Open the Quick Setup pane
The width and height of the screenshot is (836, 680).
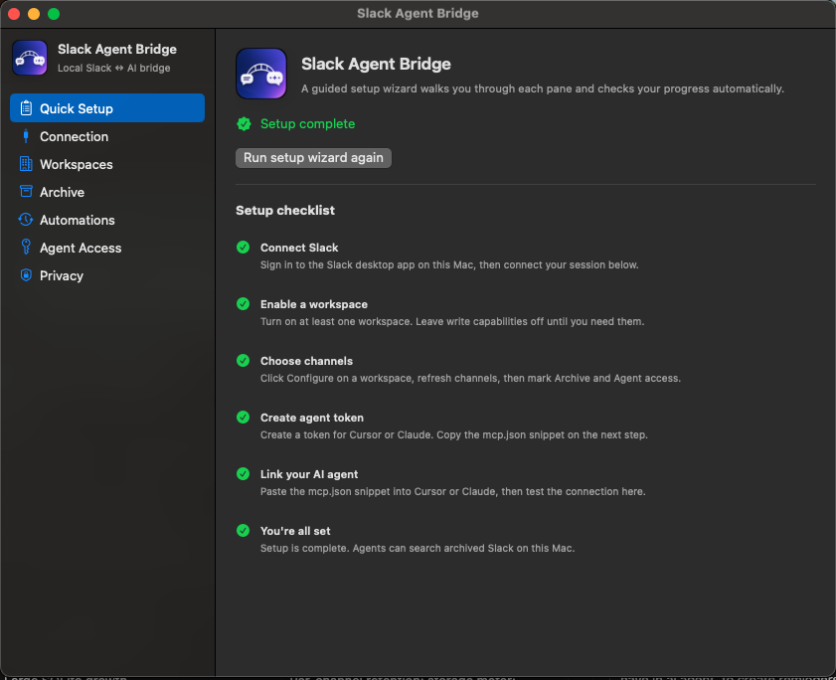pos(107,108)
